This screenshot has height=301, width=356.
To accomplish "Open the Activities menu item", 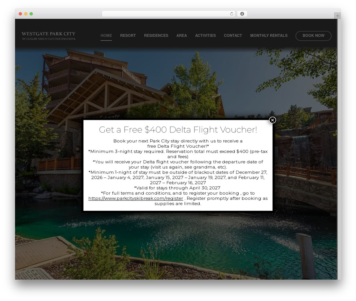I will 206,36.
